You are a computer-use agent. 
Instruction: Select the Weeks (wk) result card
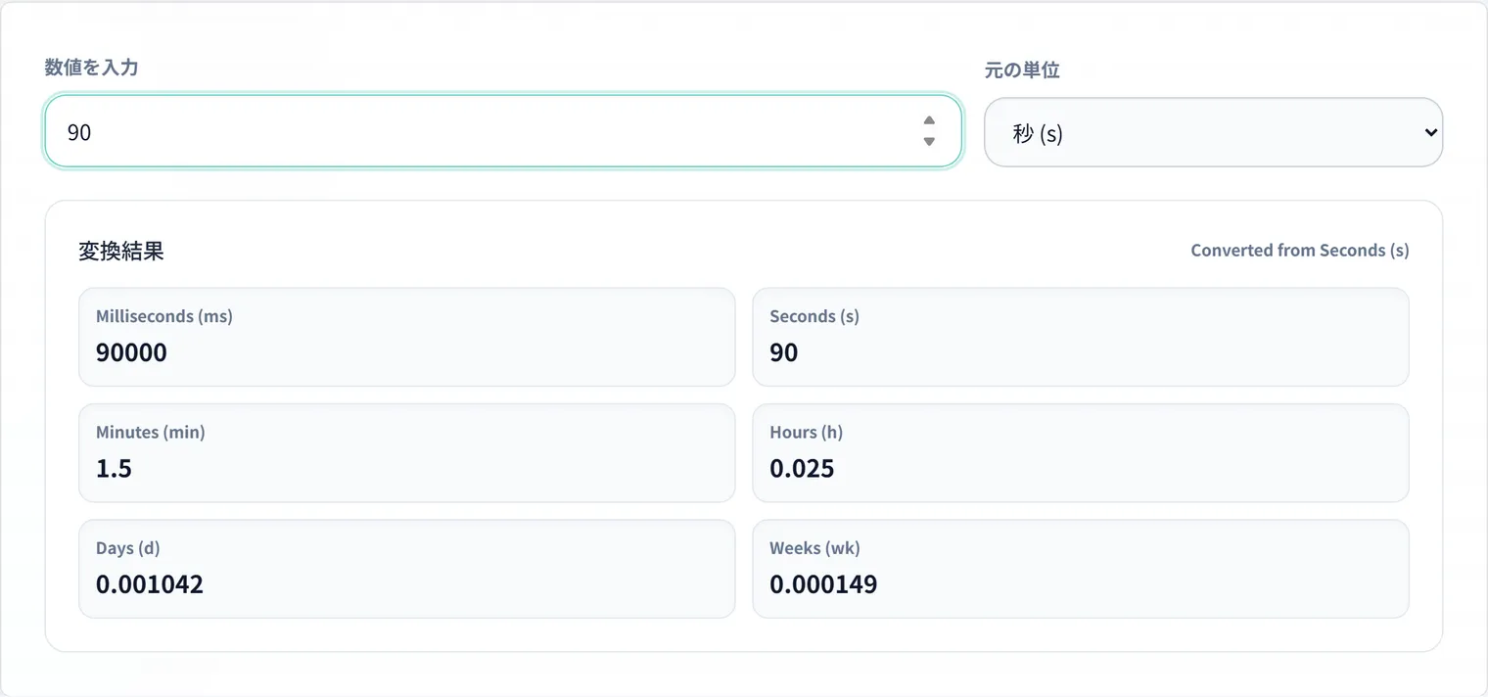point(1081,569)
